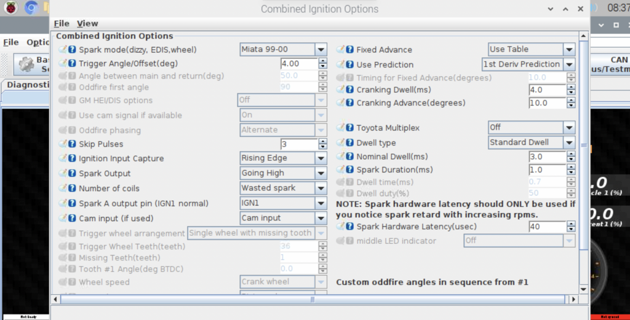Open help for Spark Hardware Latency
This screenshot has width=630, height=320.
pyautogui.click(x=350, y=227)
